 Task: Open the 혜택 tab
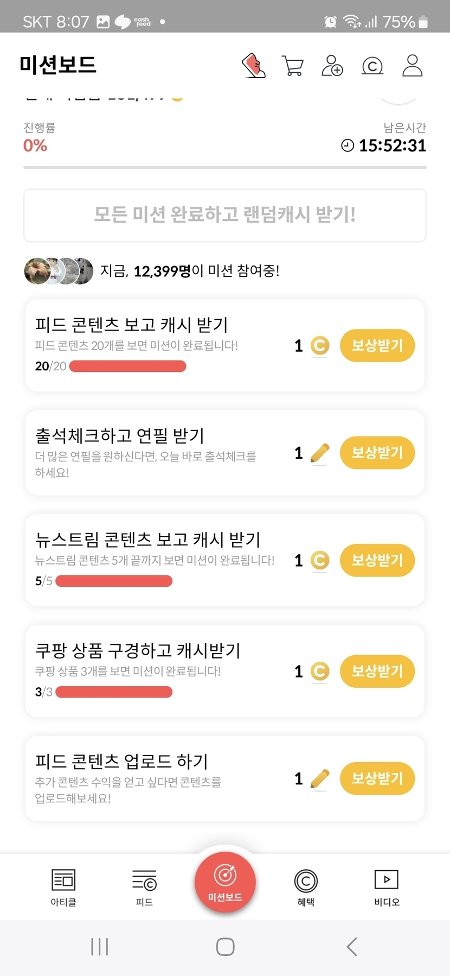coord(306,887)
